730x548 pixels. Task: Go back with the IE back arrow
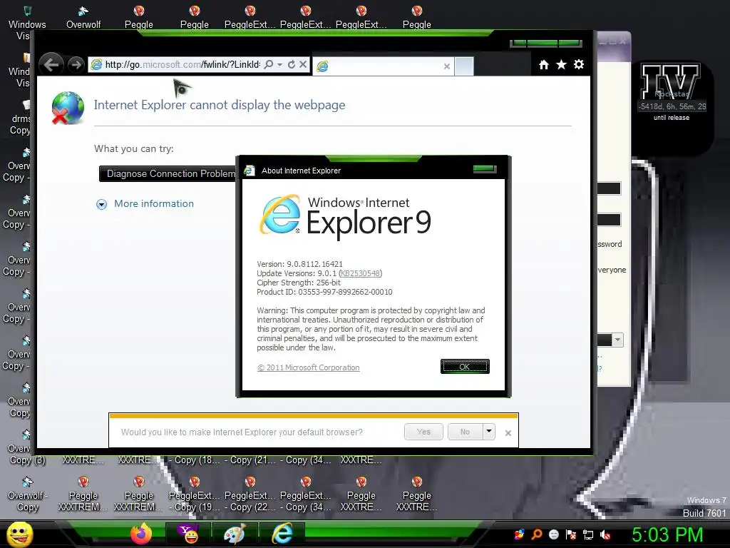tap(51, 64)
